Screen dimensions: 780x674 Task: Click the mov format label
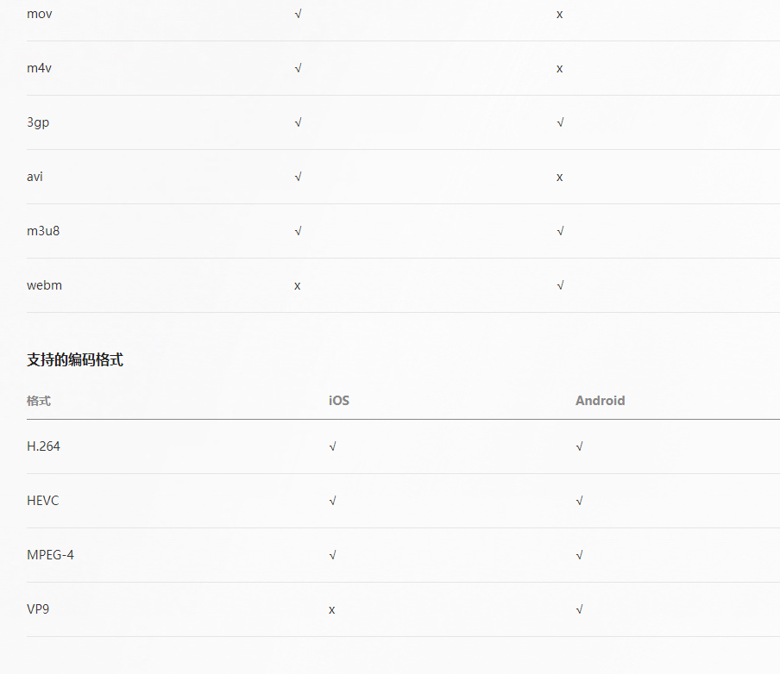[40, 14]
